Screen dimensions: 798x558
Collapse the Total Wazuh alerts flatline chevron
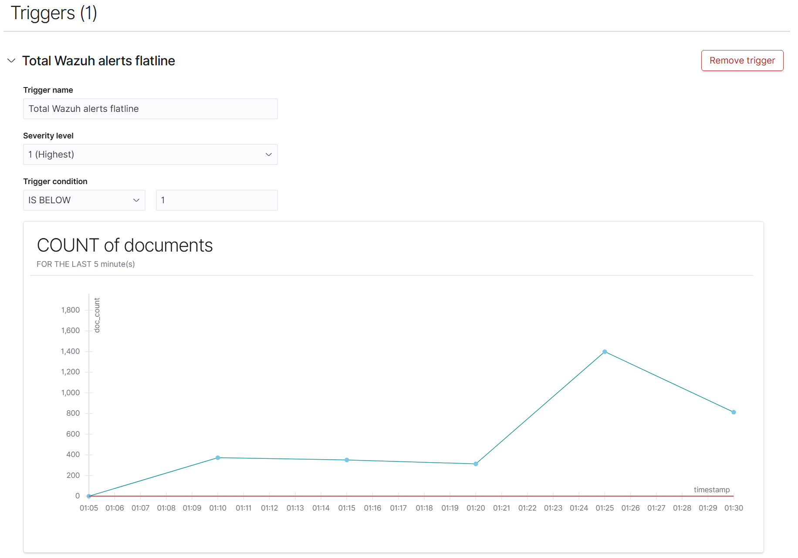12,61
